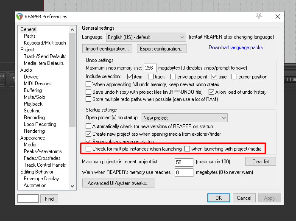Select Editing Behavior in tree
The image size is (296, 221).
tap(36, 172)
